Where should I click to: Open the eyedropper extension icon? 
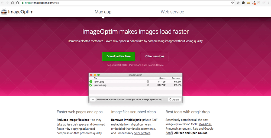(254, 3)
